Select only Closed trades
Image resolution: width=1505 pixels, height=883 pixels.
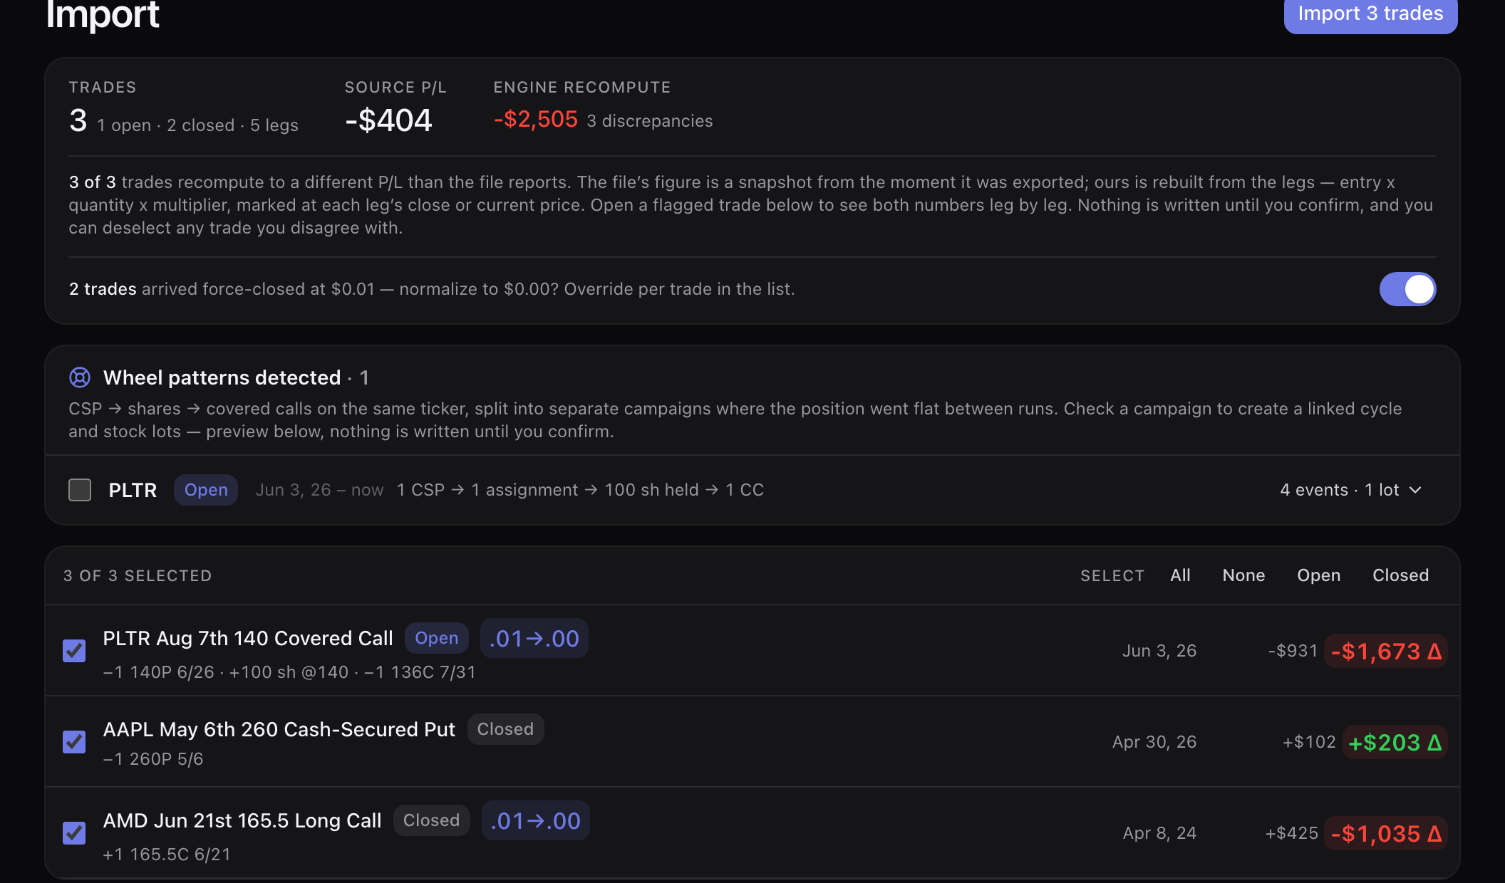(x=1400, y=575)
